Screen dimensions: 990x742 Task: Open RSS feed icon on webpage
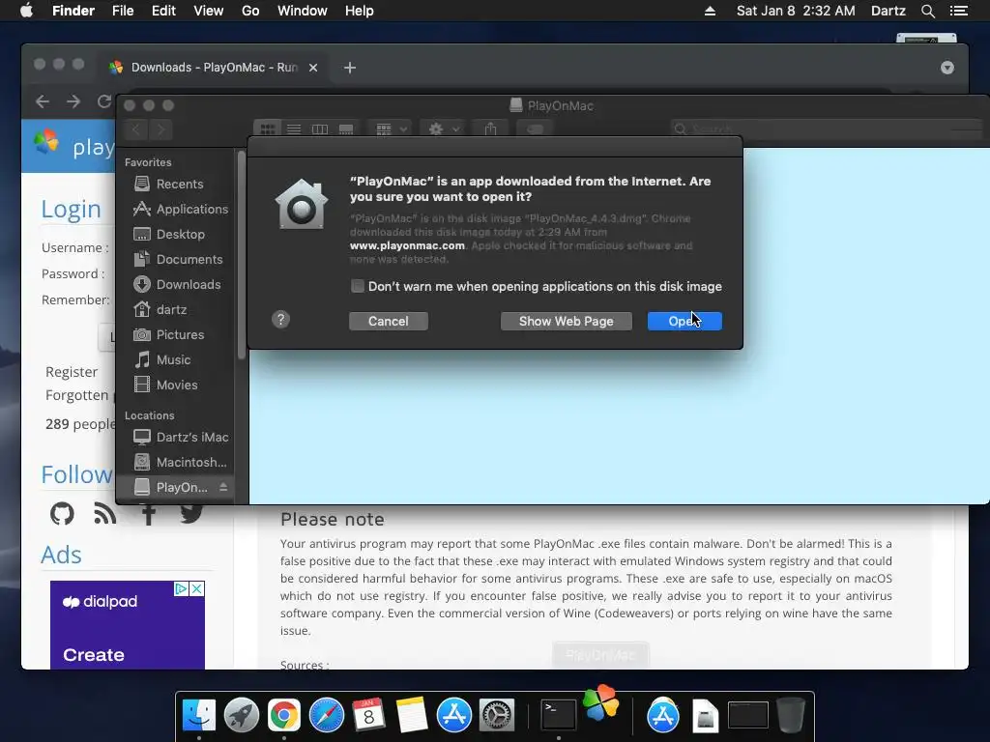[x=104, y=514]
